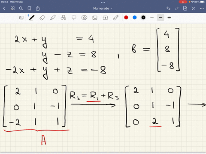Choose the black pen color
Screen dimensions: 206x154
(143, 18)
